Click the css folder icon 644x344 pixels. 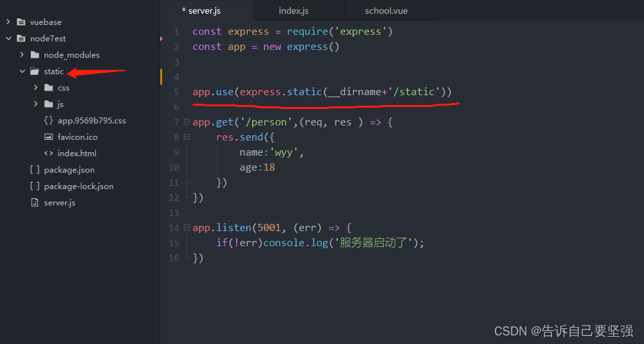49,87
